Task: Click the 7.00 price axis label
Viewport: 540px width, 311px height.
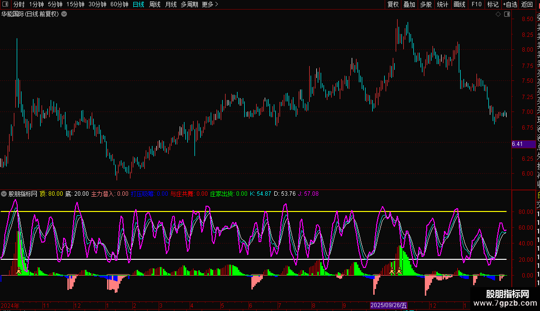Action: 528,111
